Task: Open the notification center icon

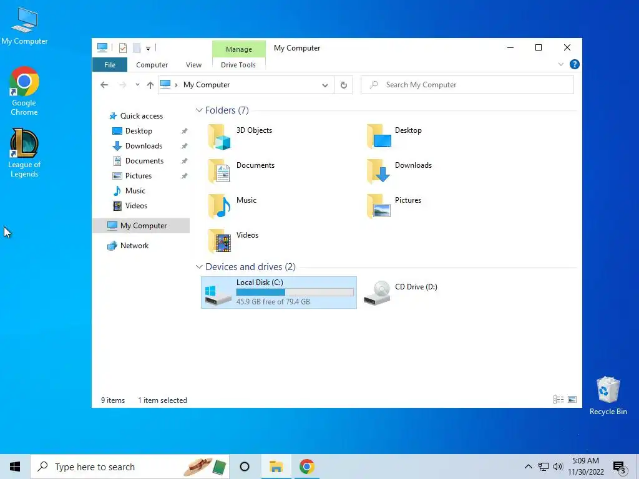Action: pyautogui.click(x=620, y=467)
